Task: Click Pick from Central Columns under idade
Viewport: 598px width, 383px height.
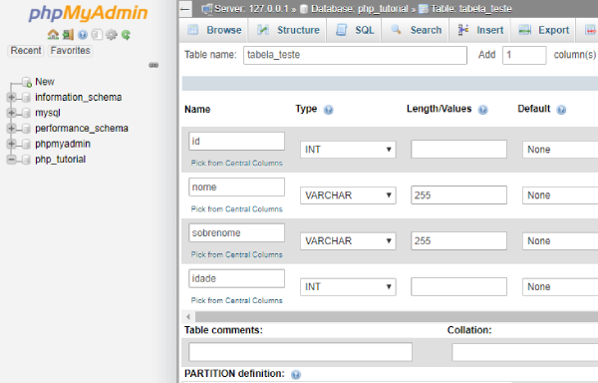Action: pos(236,300)
